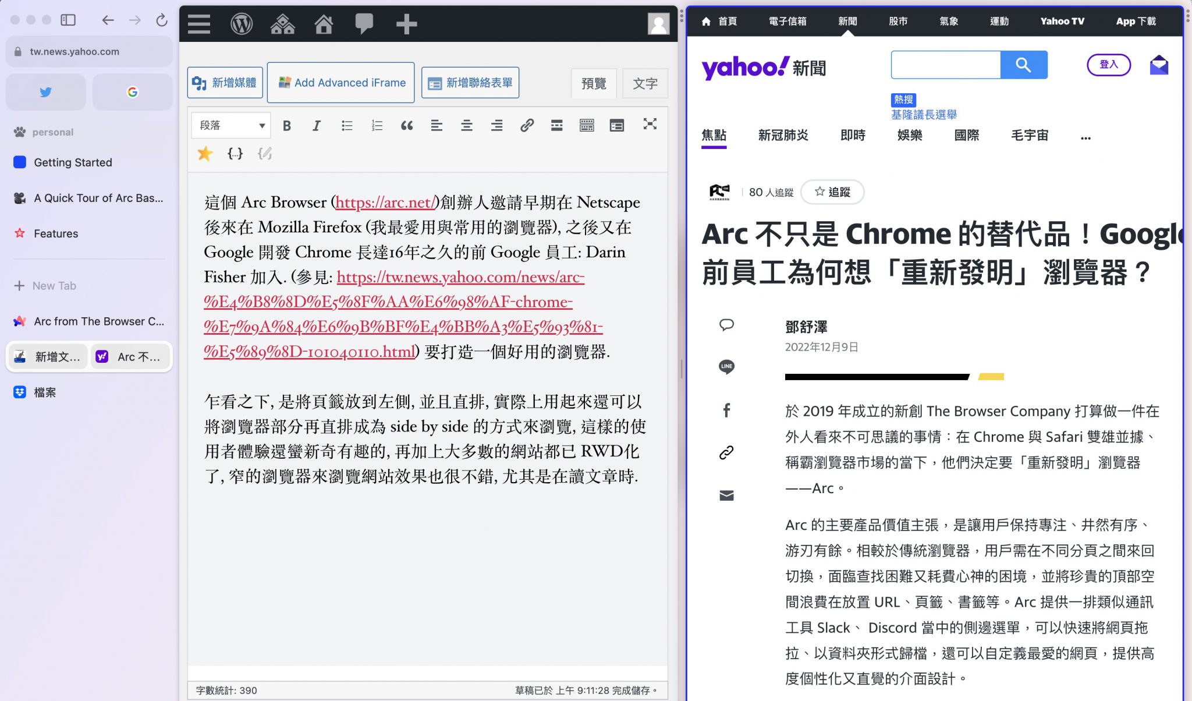Enter distraction-free fullscreen mode
The height and width of the screenshot is (701, 1192).
pos(650,124)
